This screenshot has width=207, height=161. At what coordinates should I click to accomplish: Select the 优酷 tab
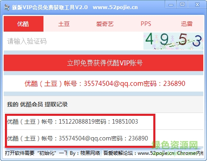tap(23, 24)
